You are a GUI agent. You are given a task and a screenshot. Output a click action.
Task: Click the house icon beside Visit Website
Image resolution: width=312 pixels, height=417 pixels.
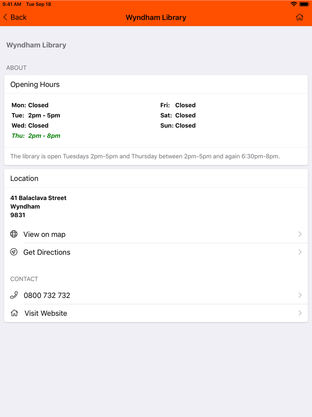(x=14, y=313)
